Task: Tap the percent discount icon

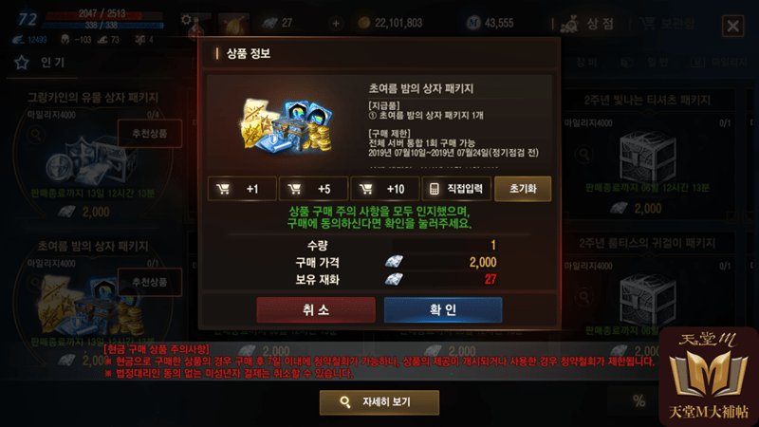Action: point(639,400)
